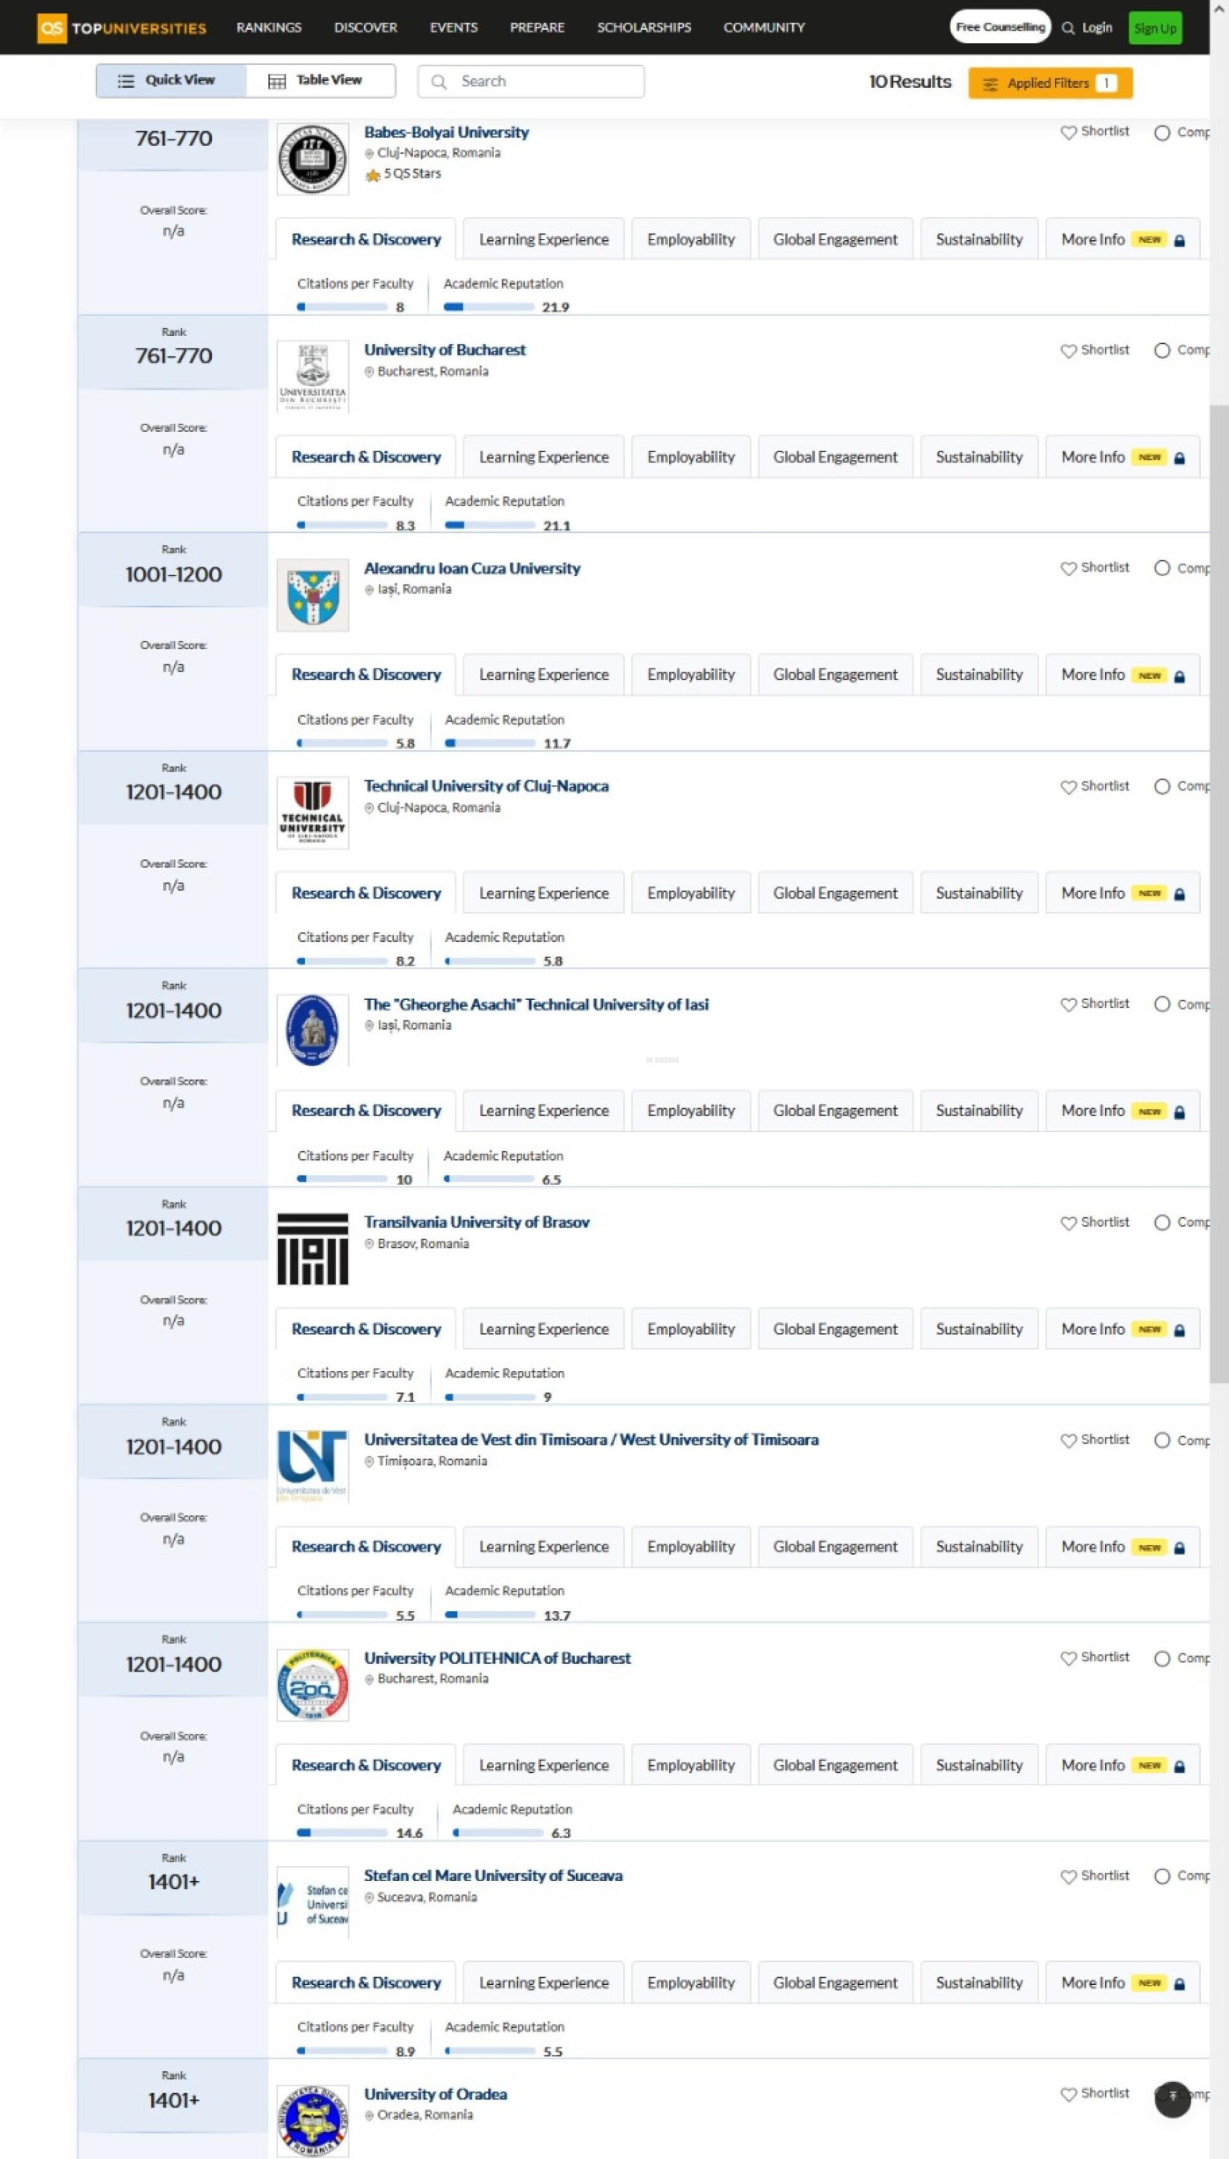Open Learning Experience tab for Stefan cel Mare University
The image size is (1229, 2159).
coord(543,1982)
